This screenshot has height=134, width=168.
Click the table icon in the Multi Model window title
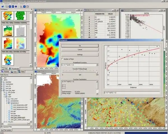point(85,10)
